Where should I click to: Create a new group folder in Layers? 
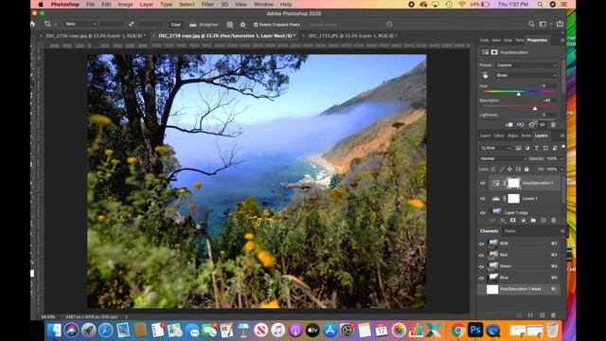coord(533,221)
